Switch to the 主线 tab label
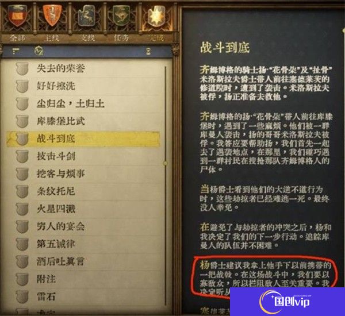Image resolution: width=345 pixels, height=316 pixels. coord(52,38)
